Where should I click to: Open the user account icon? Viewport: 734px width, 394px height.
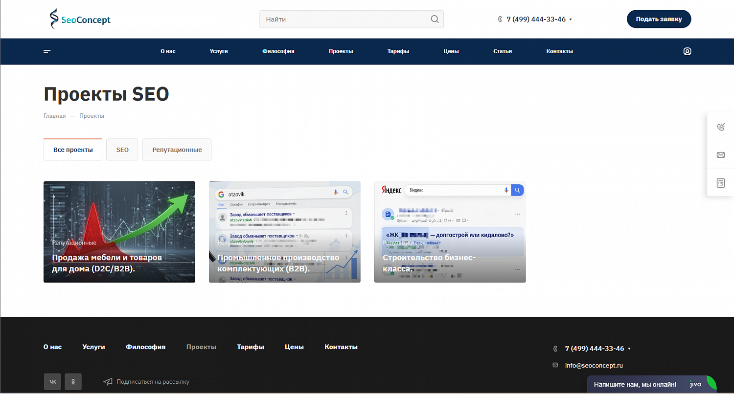pyautogui.click(x=687, y=51)
